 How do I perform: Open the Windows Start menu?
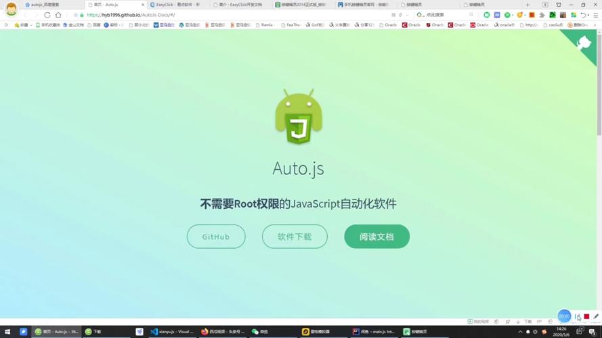[7, 331]
